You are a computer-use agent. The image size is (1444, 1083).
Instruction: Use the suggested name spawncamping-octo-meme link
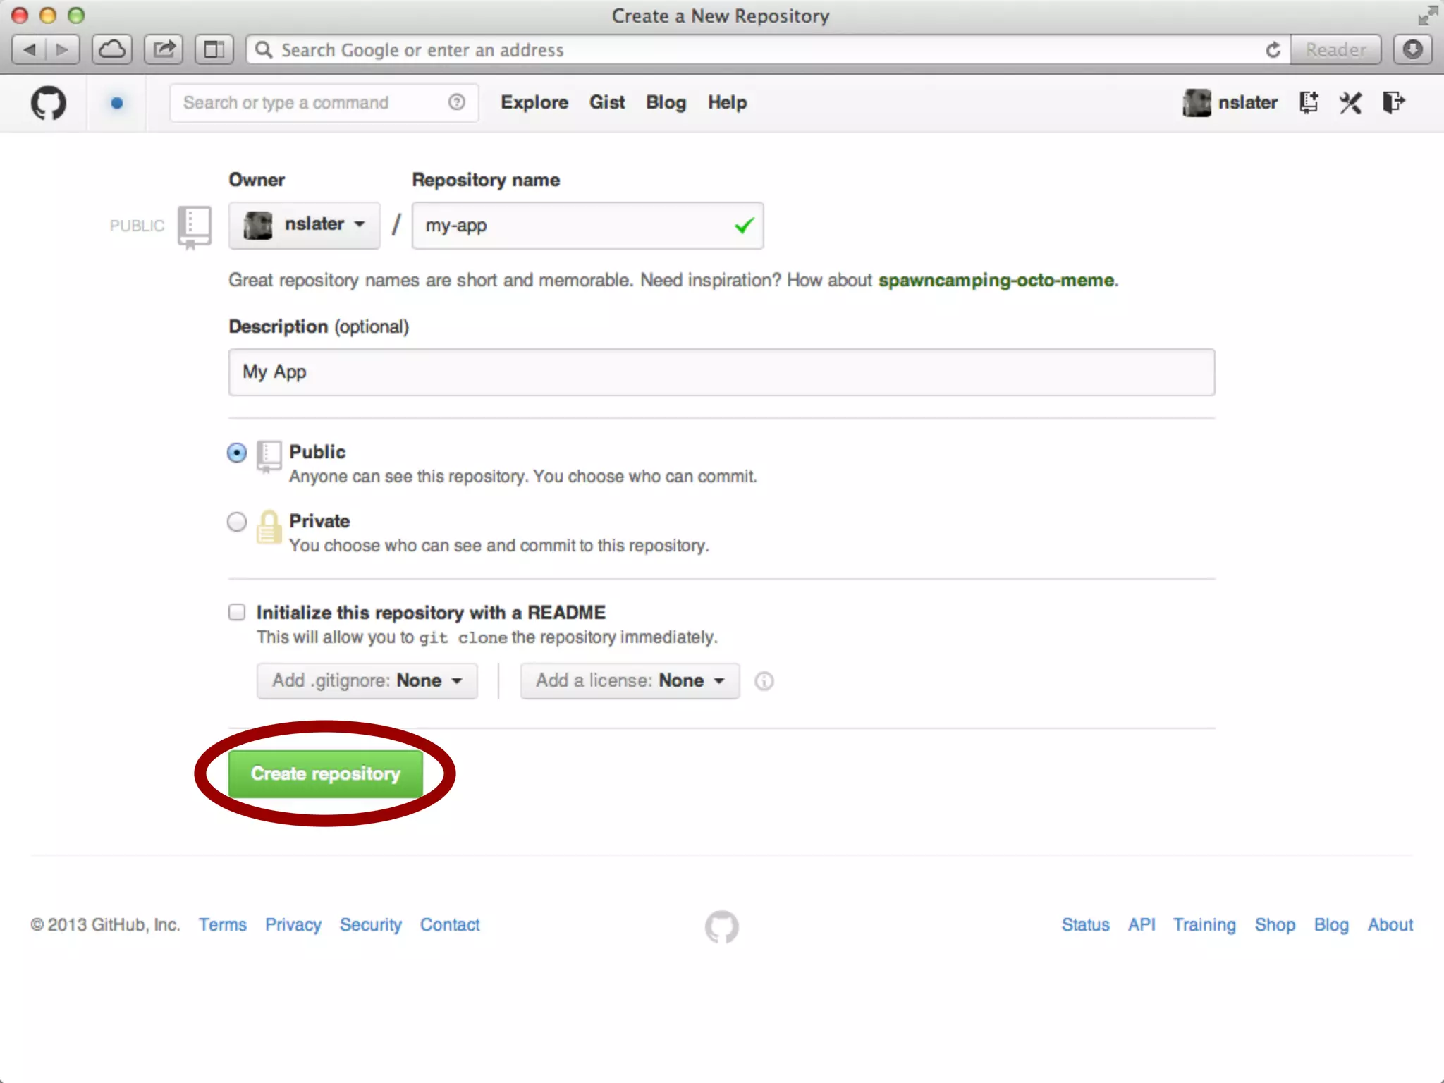[x=996, y=280]
